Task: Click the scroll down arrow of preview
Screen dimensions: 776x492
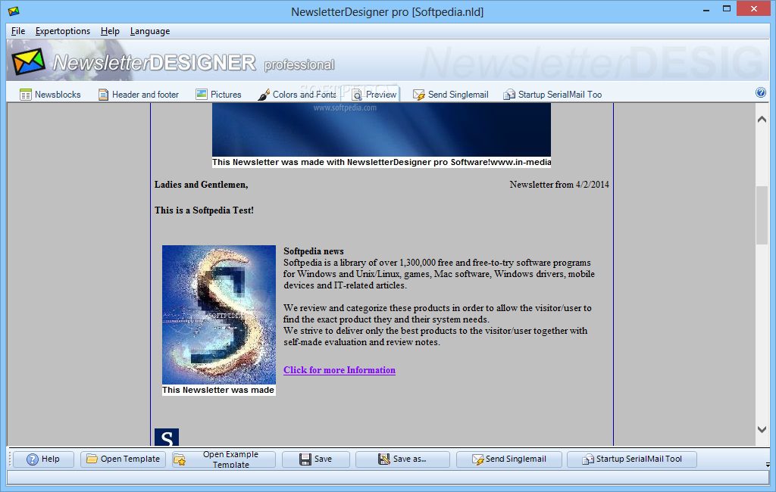Action: tap(762, 430)
